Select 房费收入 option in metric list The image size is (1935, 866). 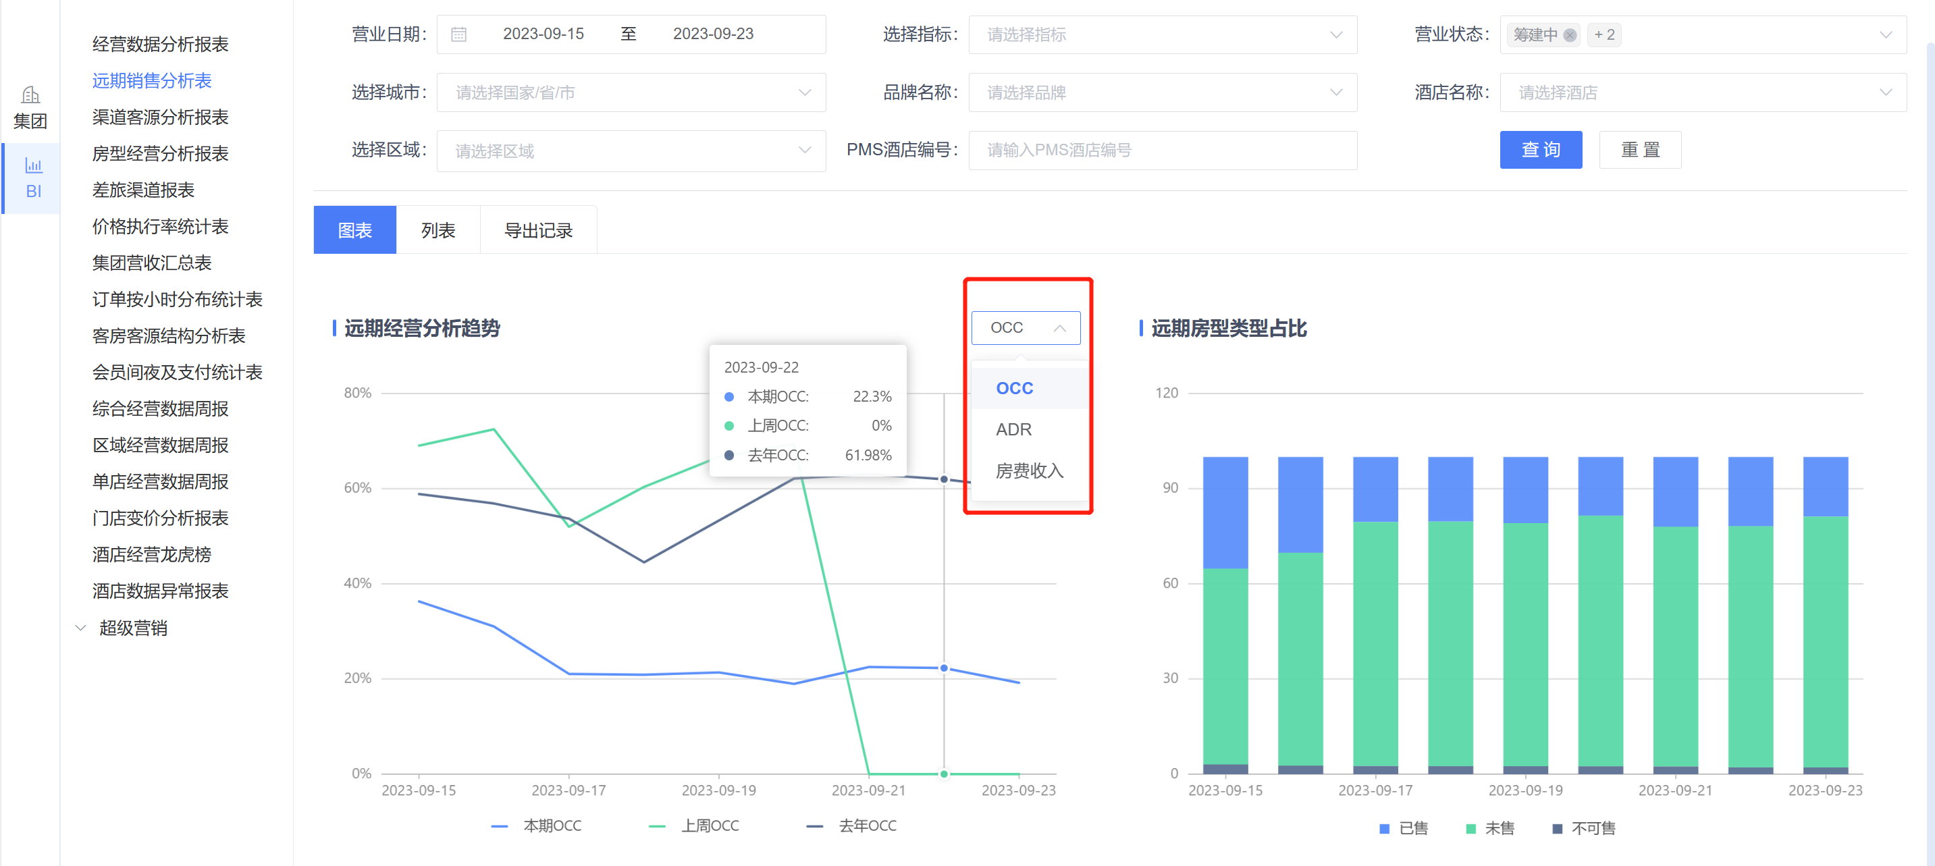point(1028,471)
